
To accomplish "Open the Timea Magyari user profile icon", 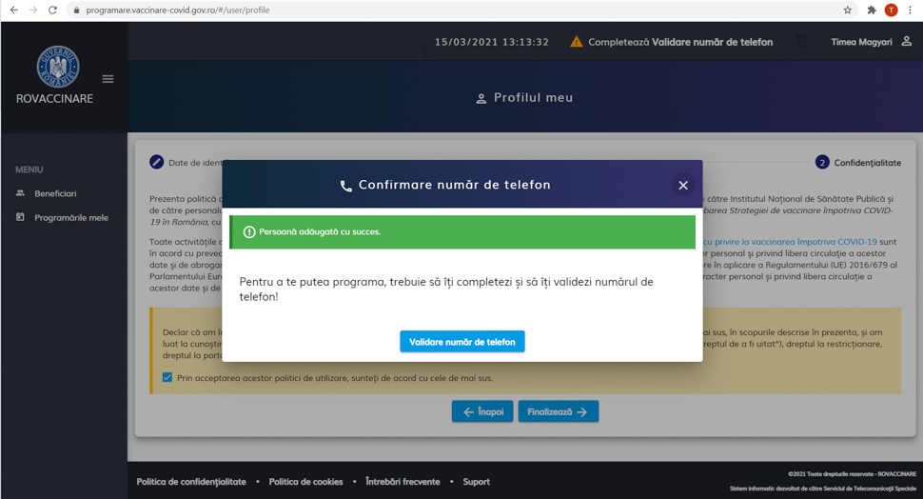I will point(906,42).
